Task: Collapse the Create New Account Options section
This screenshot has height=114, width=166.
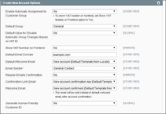Action: [x=159, y=3]
